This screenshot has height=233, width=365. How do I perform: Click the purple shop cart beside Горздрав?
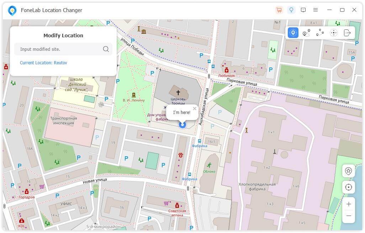point(42,186)
